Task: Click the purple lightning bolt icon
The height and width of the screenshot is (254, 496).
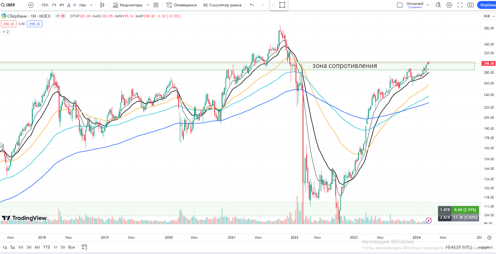Action: tap(429, 220)
